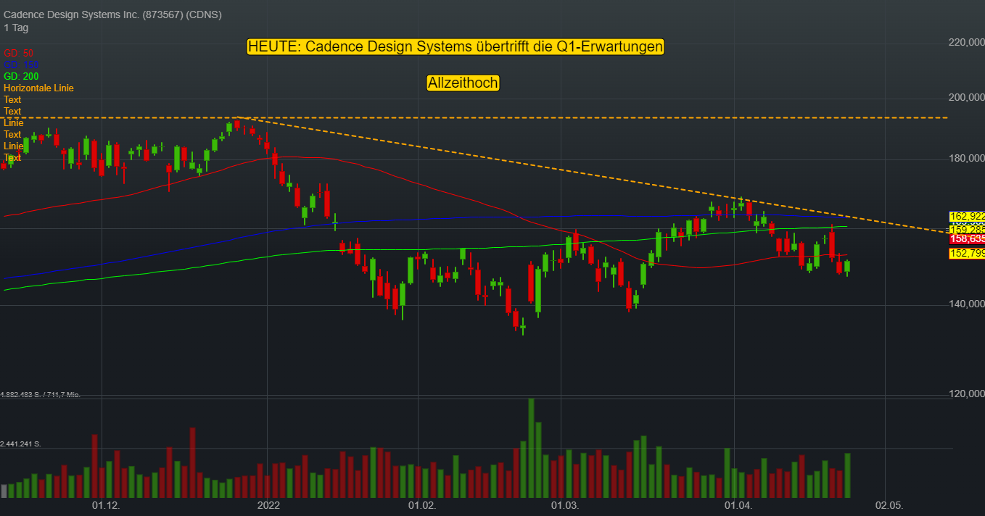Click the 2022 date axis label
Viewport: 985px width, 516px height.
pyautogui.click(x=268, y=504)
